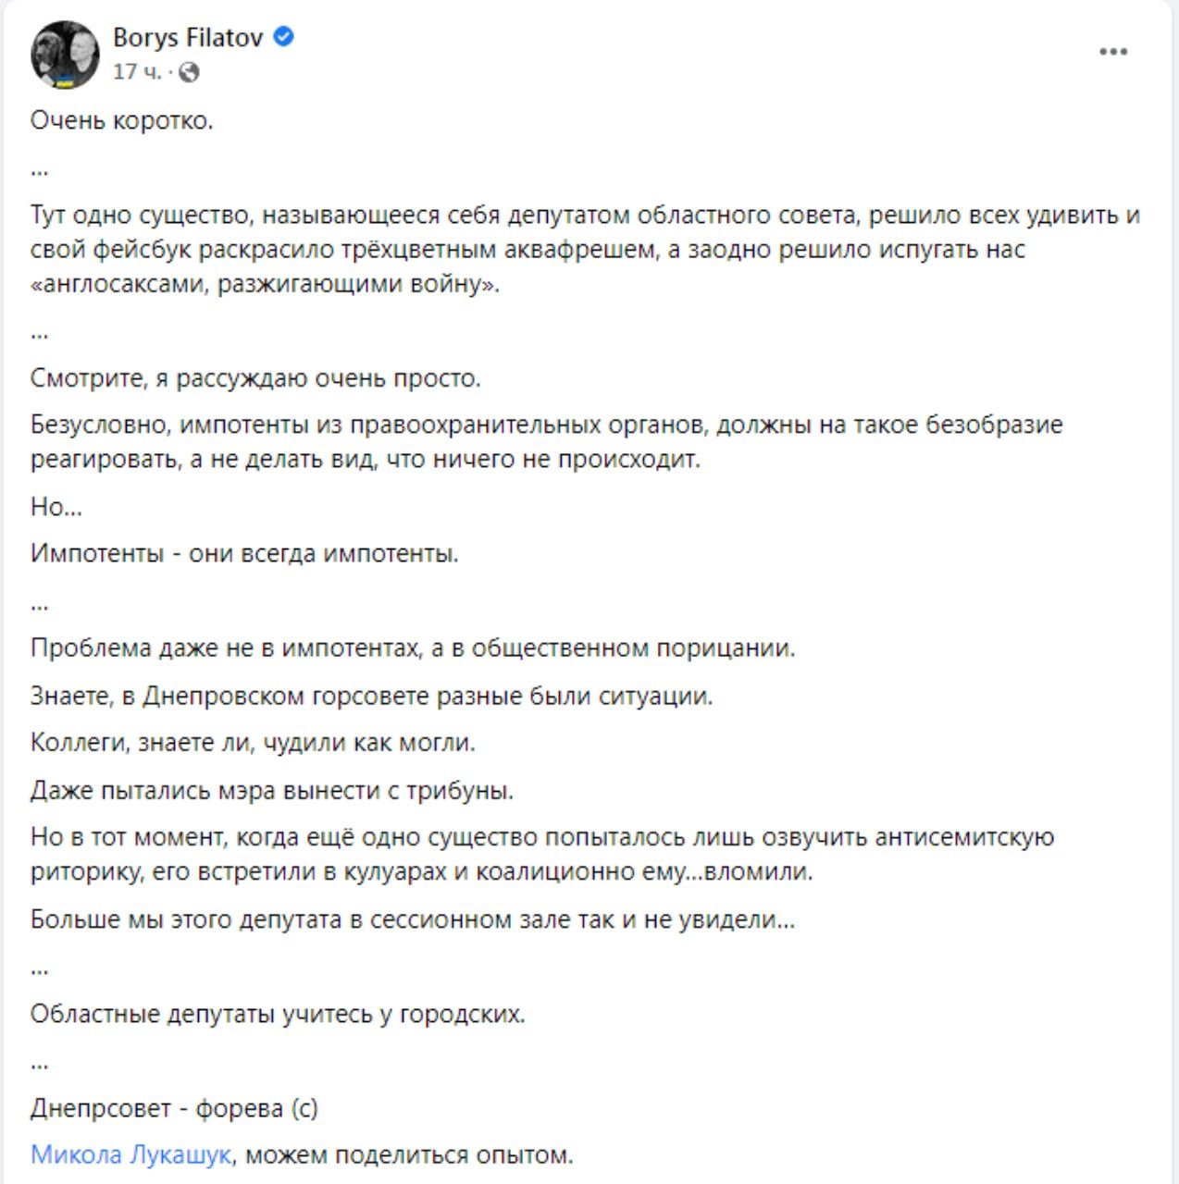Screen dimensions: 1179x1184
Task: Click the line starting "Проблема даже не в импотентах"
Action: point(413,648)
